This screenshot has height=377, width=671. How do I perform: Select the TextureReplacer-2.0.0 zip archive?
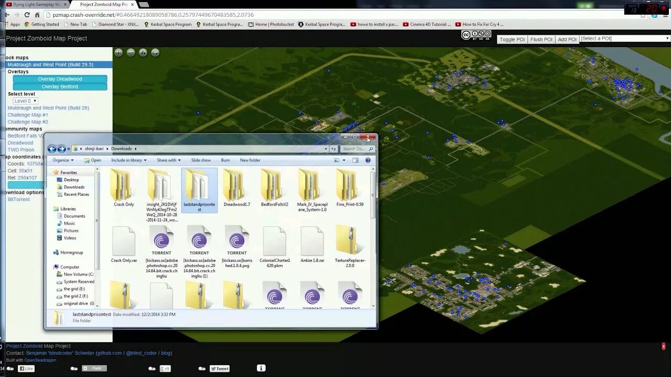(x=350, y=247)
